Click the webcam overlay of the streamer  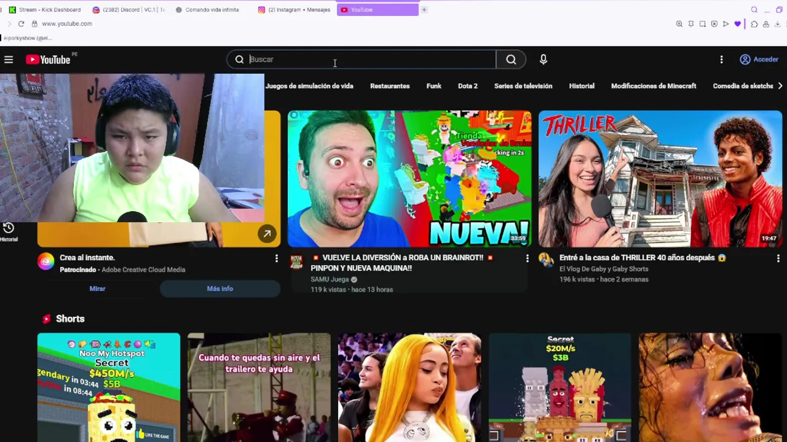point(132,148)
